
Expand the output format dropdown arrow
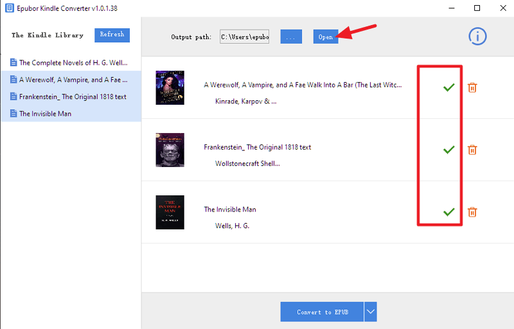[371, 312]
